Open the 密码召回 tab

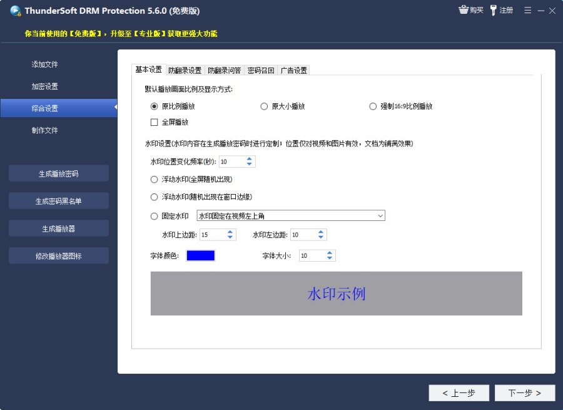click(x=261, y=71)
